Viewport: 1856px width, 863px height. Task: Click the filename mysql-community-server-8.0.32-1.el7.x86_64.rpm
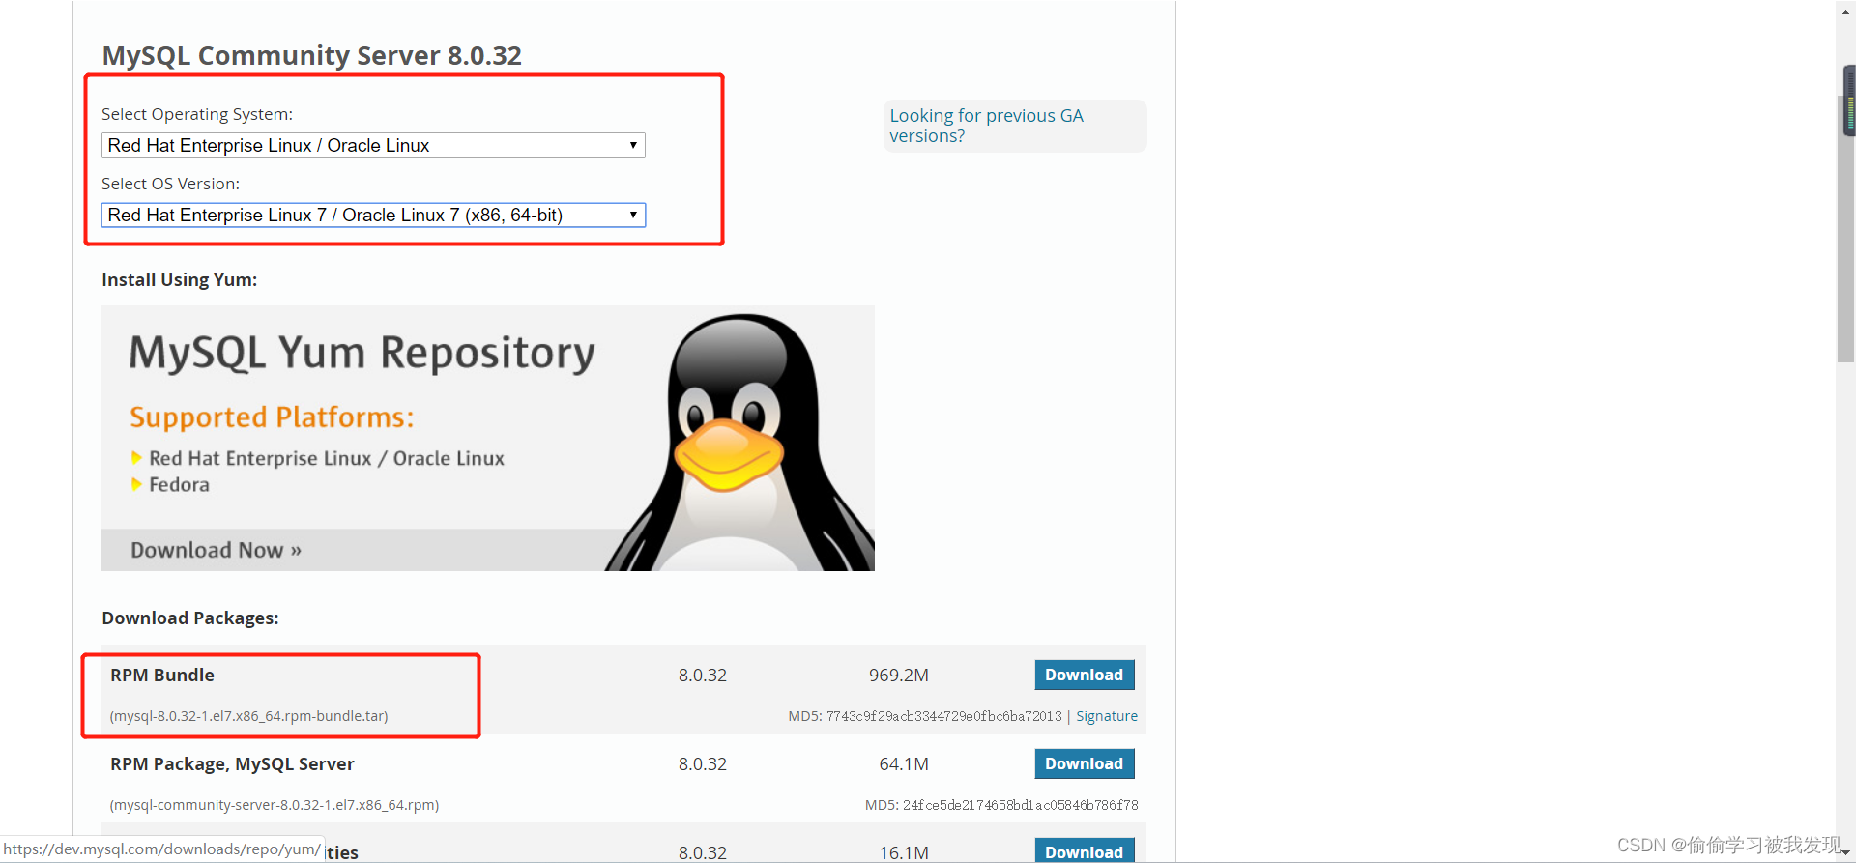[275, 805]
